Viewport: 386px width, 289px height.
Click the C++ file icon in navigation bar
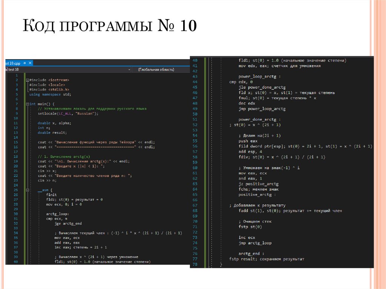point(6,69)
